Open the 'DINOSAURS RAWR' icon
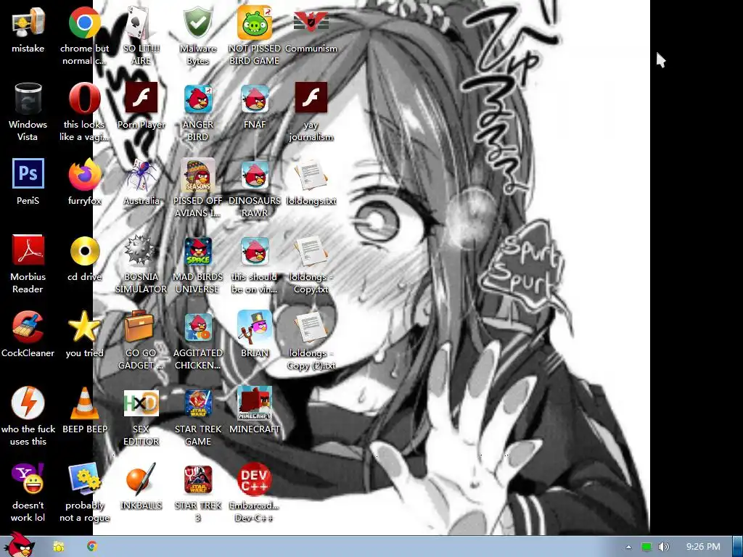This screenshot has width=743, height=557. (255, 174)
